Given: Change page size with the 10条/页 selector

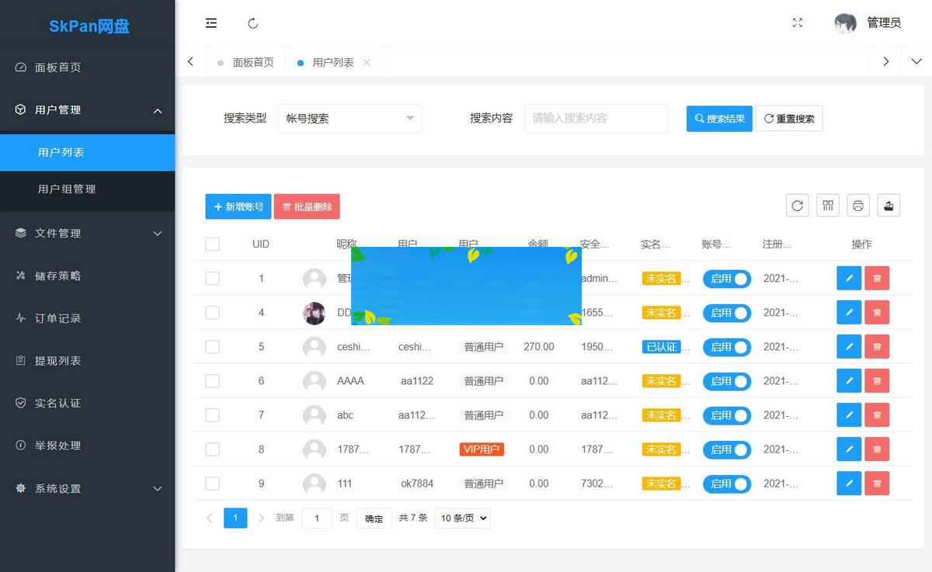Looking at the screenshot, I should (462, 518).
